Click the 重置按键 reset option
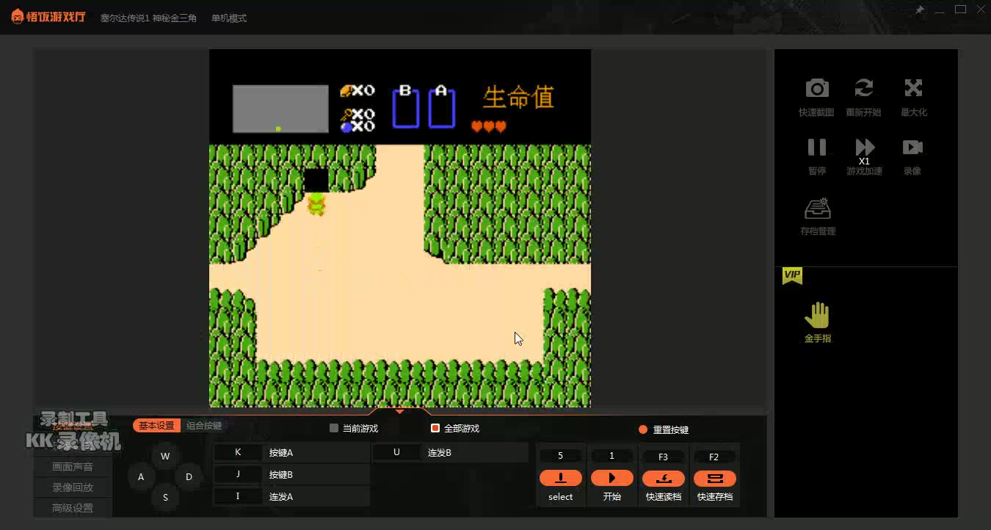This screenshot has height=530, width=991. coord(664,429)
